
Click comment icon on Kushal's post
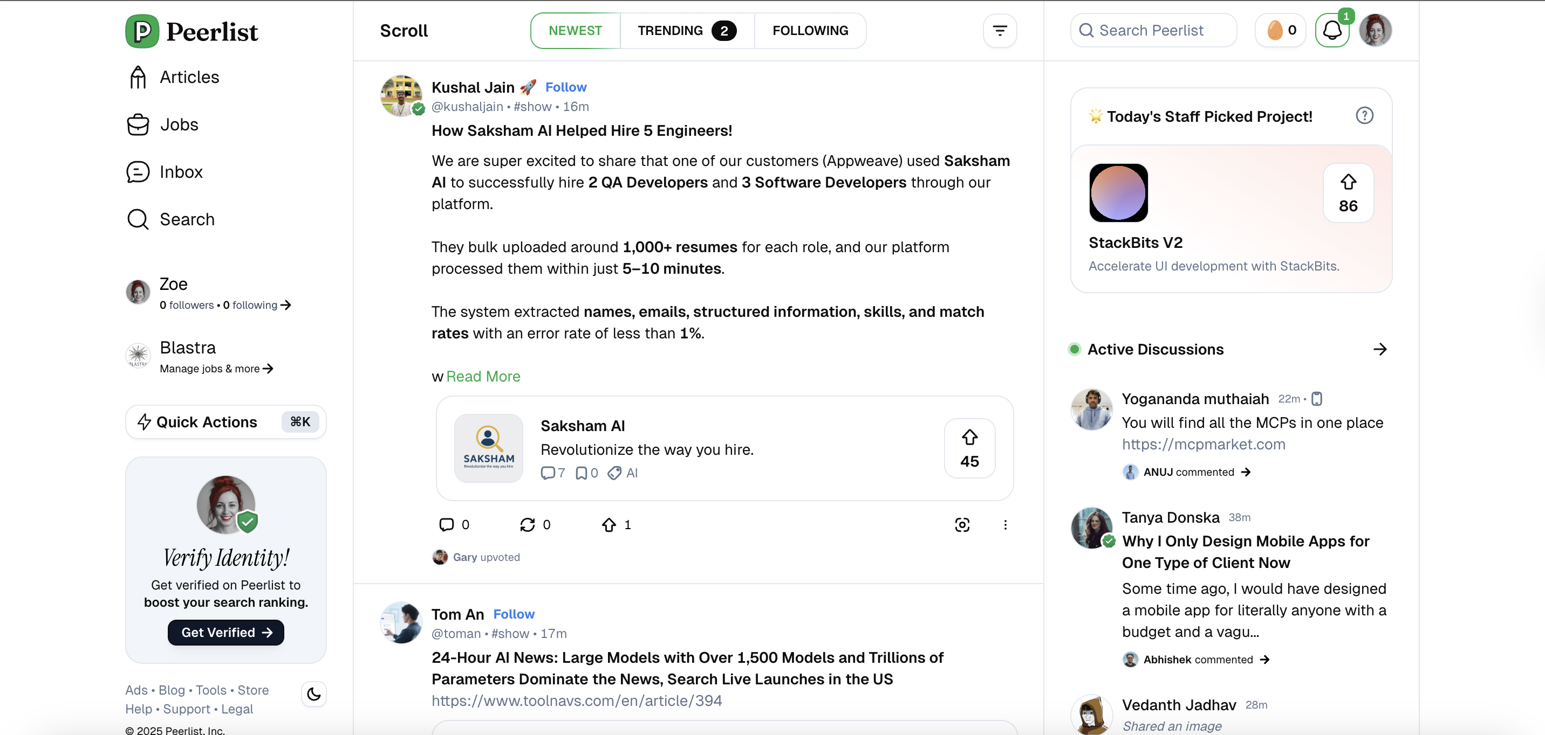pos(447,525)
